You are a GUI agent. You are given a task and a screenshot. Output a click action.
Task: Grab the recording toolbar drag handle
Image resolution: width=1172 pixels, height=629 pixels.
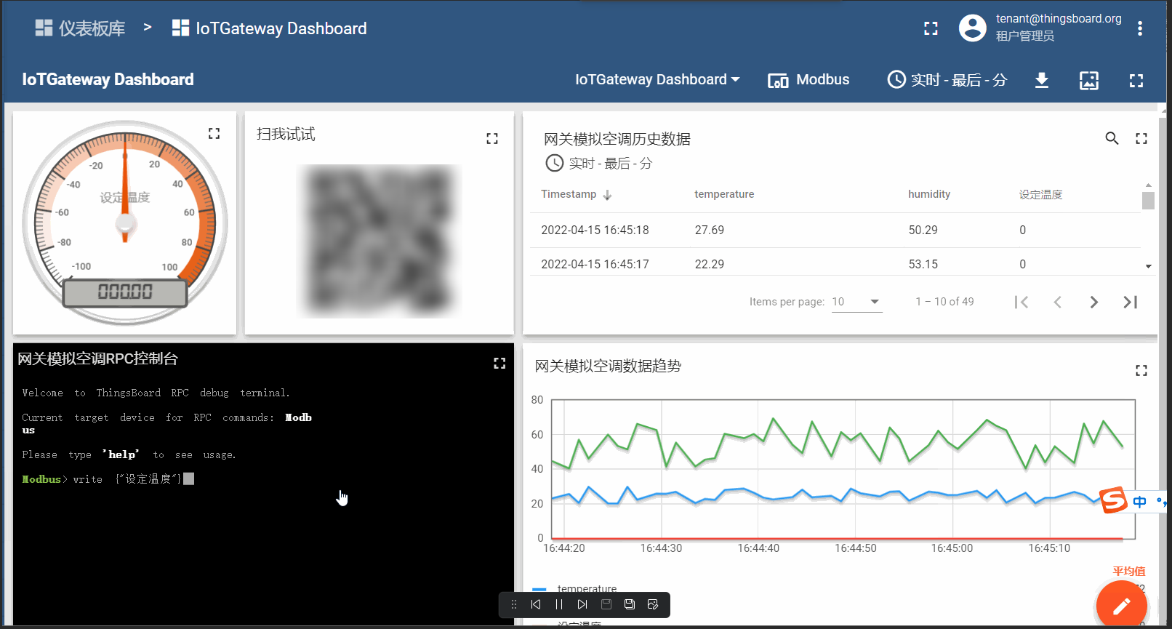coord(514,604)
